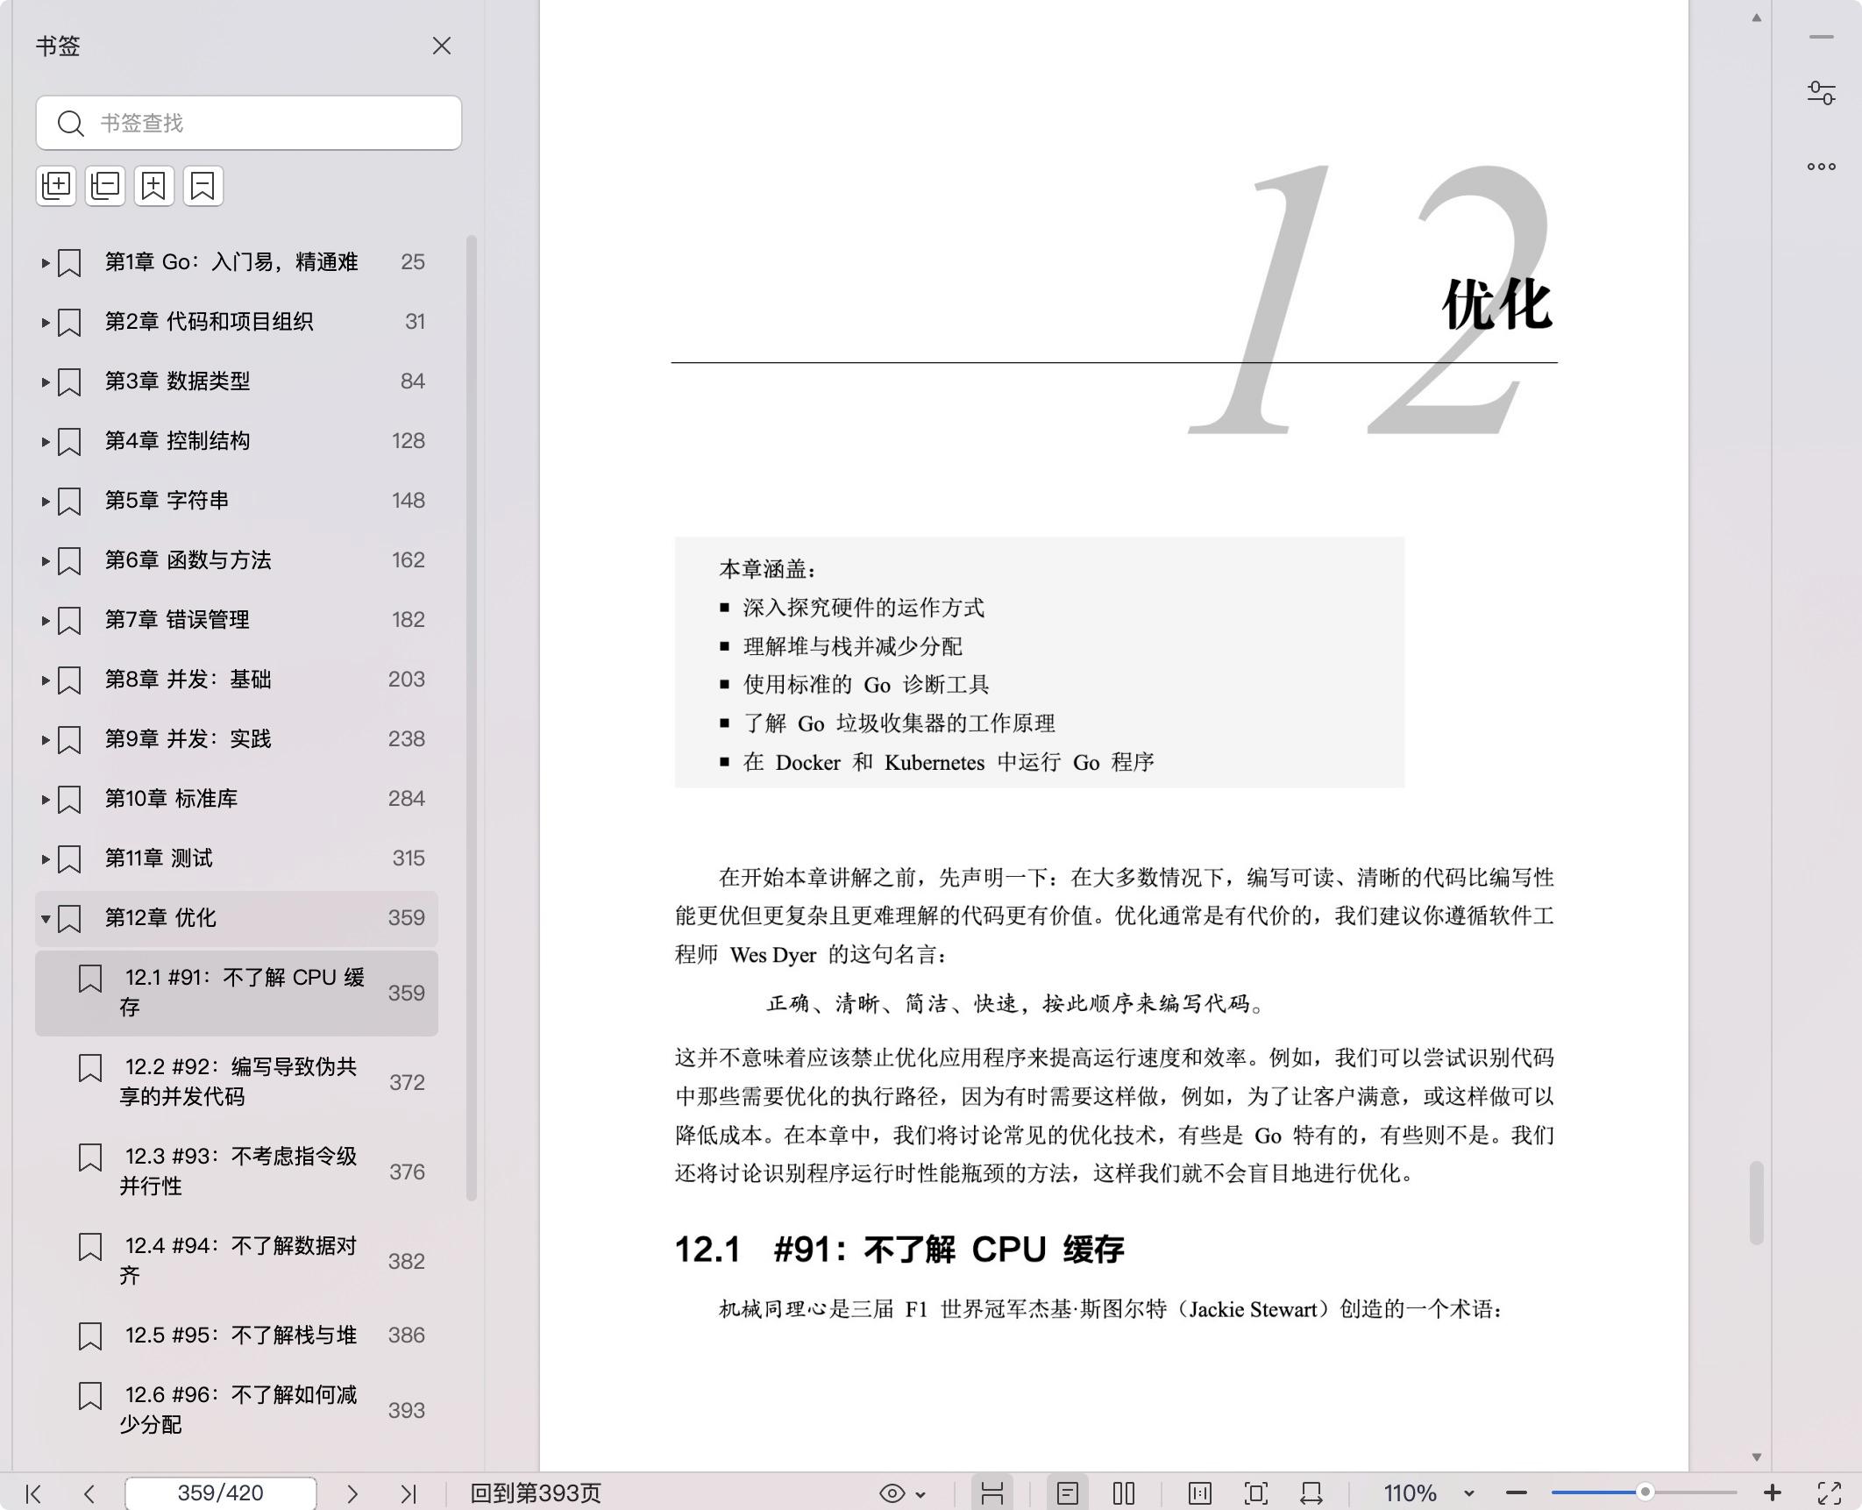Image resolution: width=1862 pixels, height=1510 pixels.
Task: Go to the previous page
Action: click(89, 1493)
